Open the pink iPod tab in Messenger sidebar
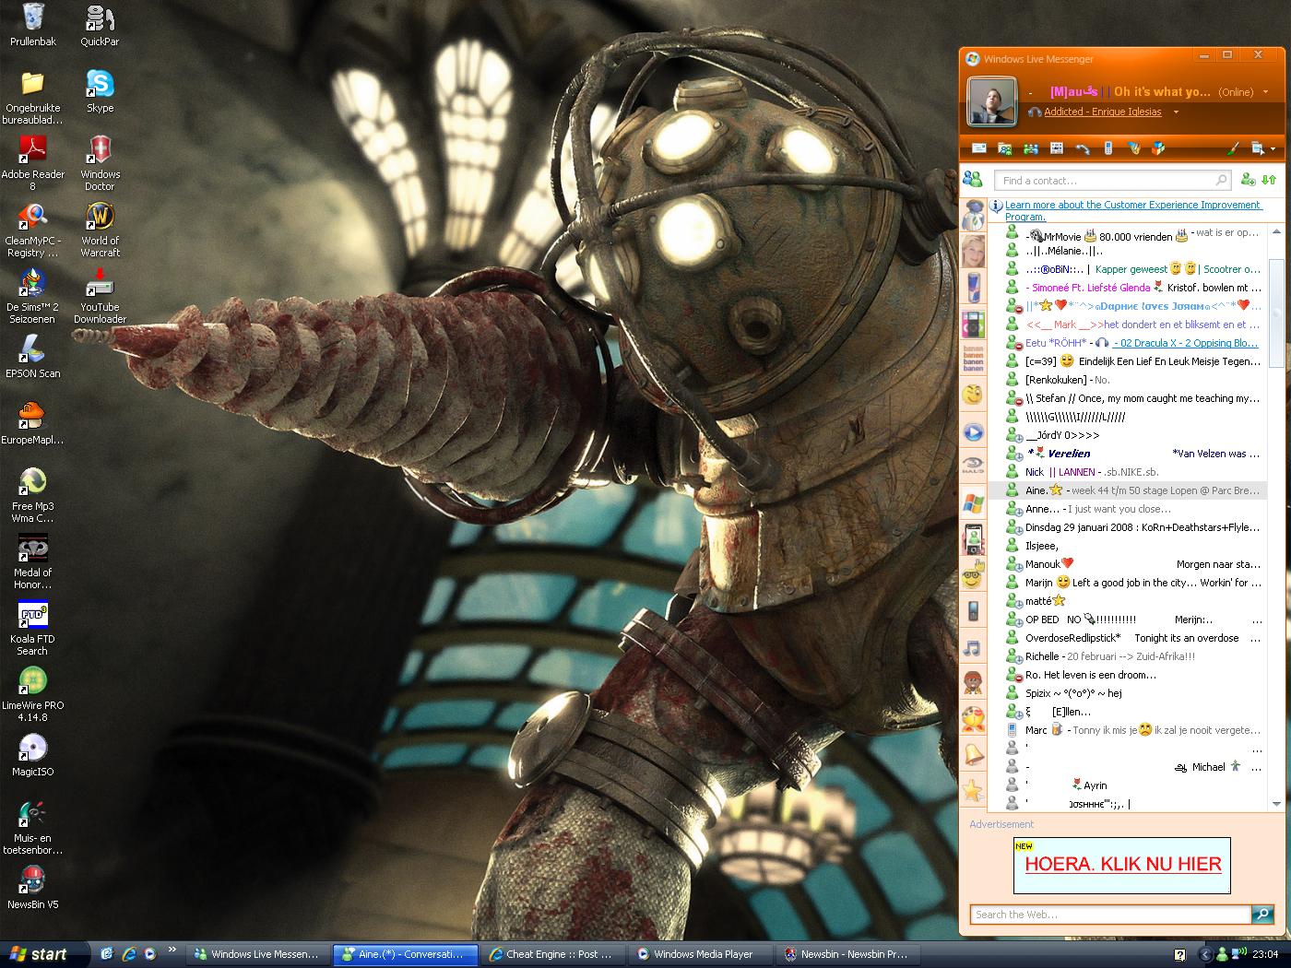 tap(973, 324)
